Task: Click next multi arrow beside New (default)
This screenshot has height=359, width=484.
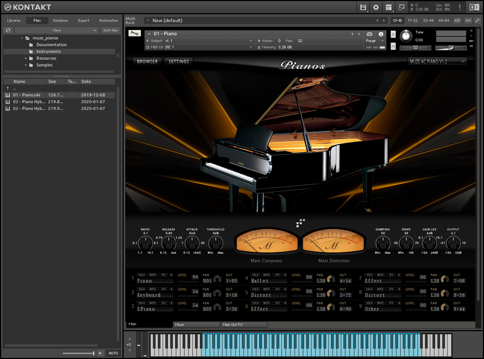Action: click(384, 21)
